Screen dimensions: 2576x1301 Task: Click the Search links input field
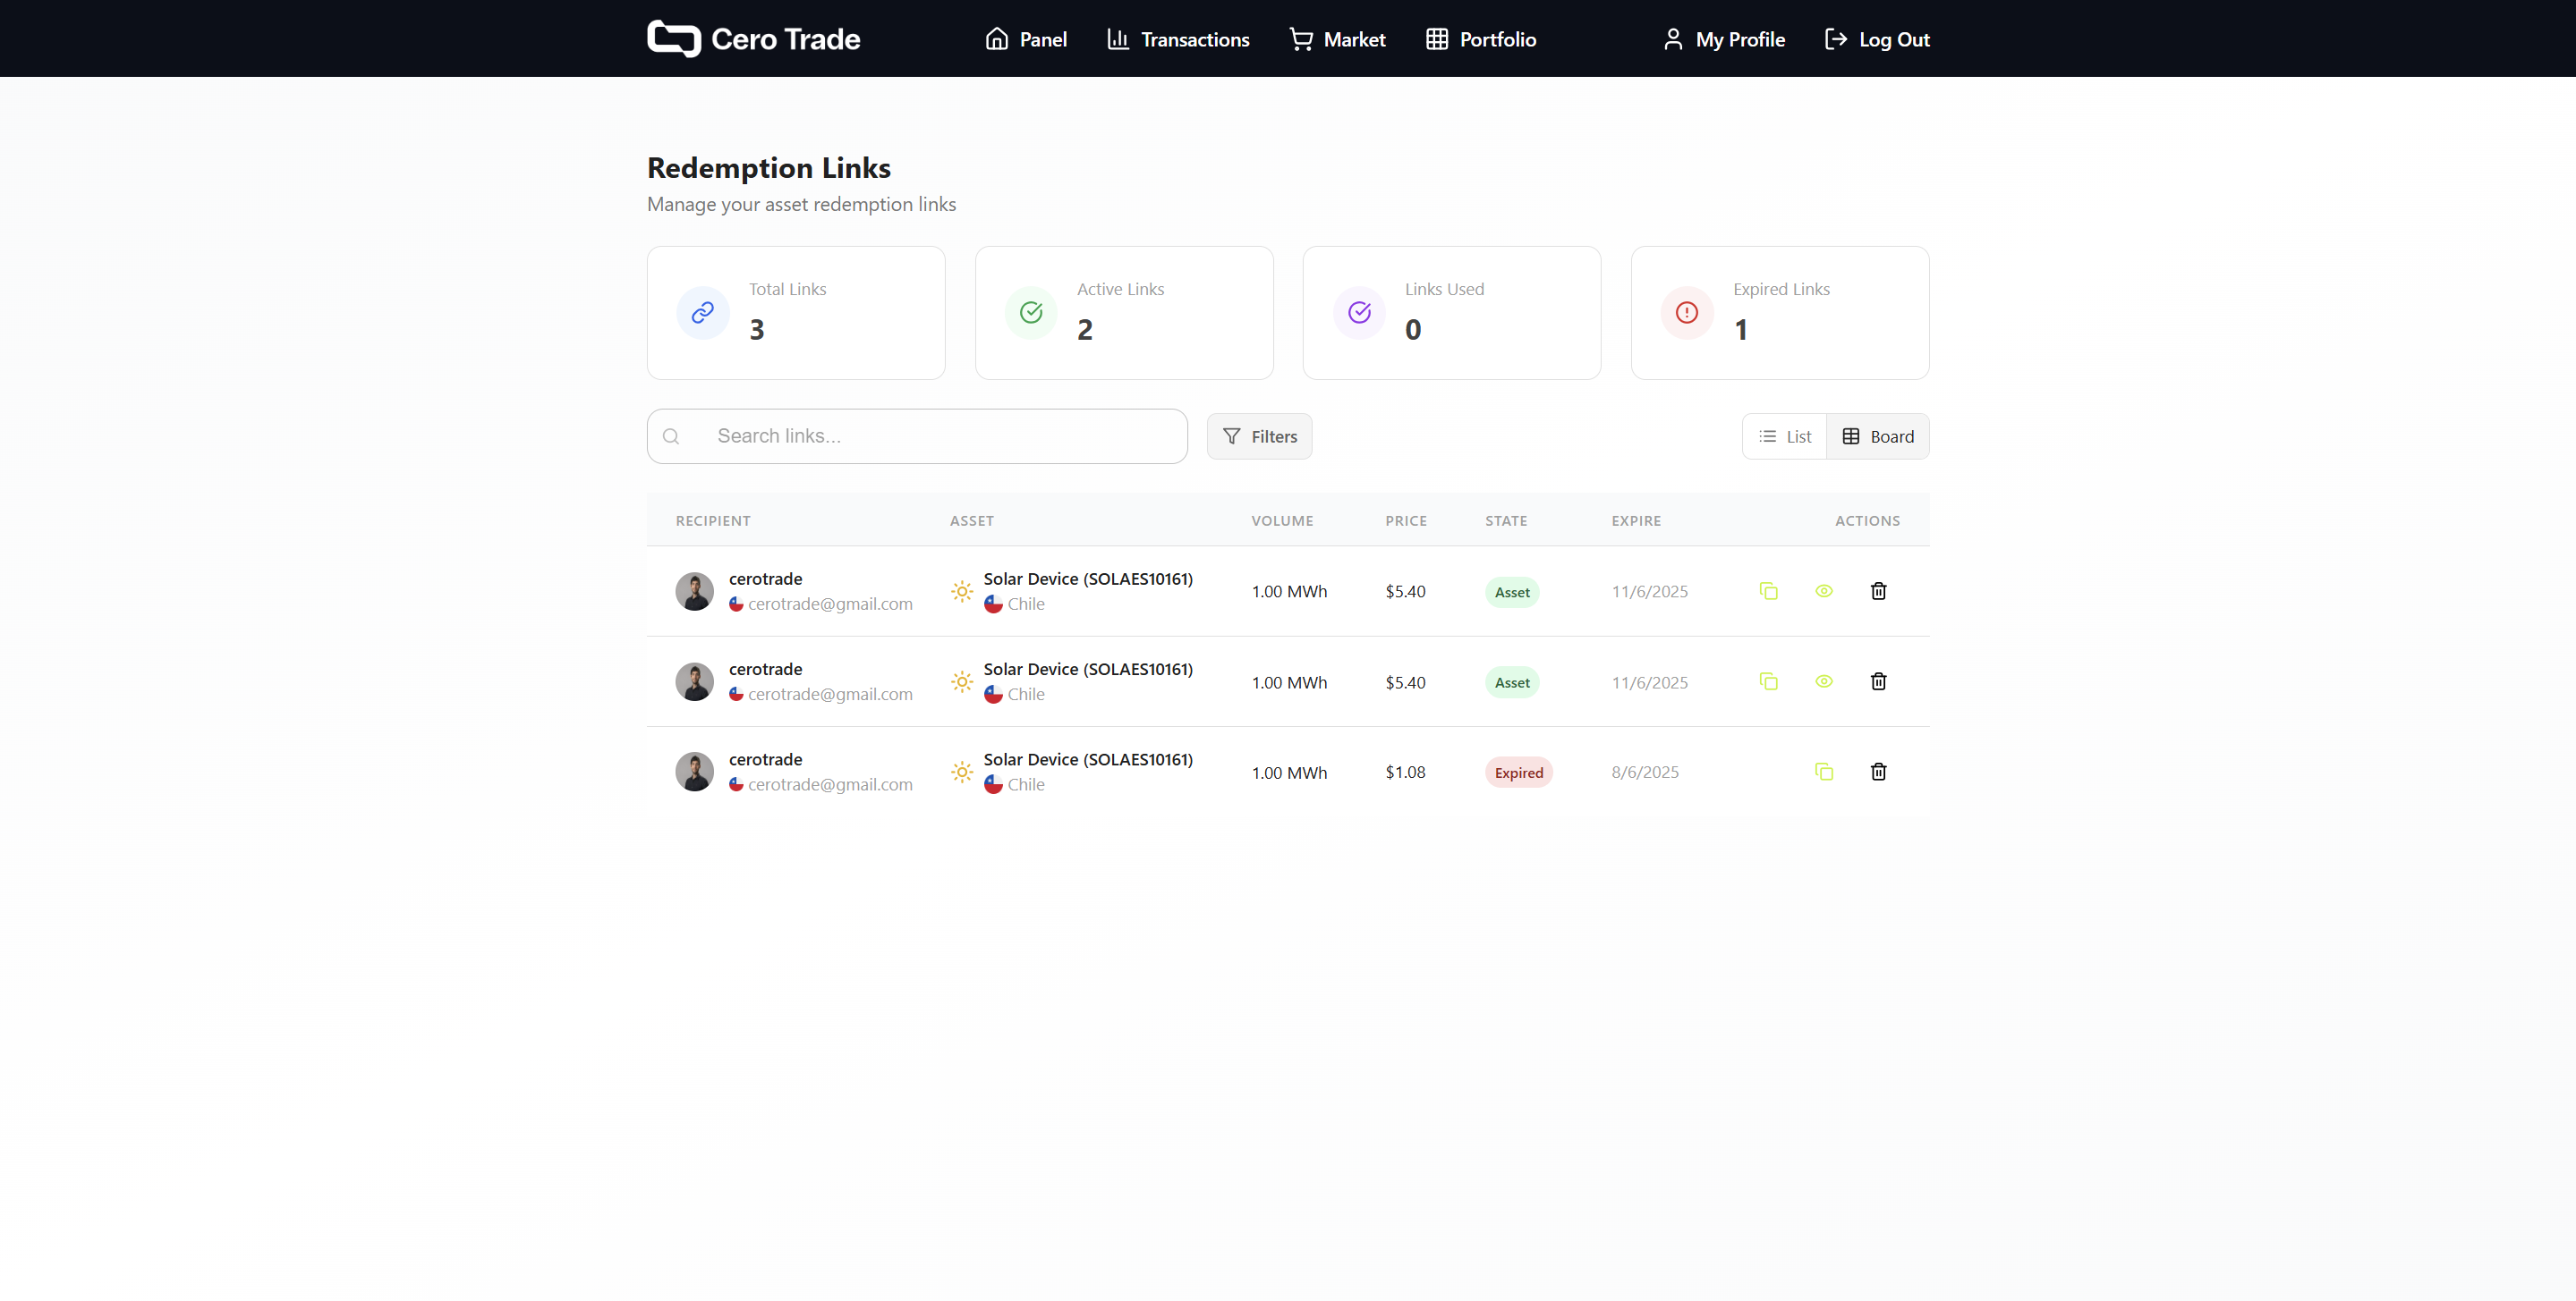(940, 436)
